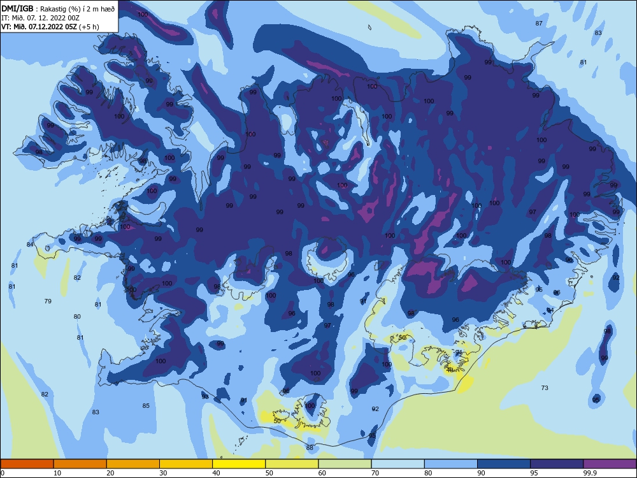Select the humidity value 88 near the south coast
This screenshot has width=637, height=478.
coord(310,447)
